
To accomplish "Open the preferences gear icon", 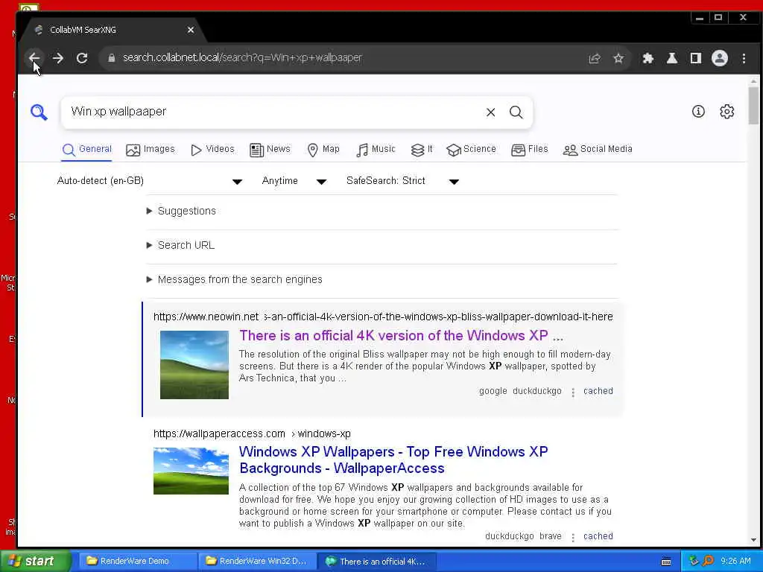I will click(x=726, y=112).
